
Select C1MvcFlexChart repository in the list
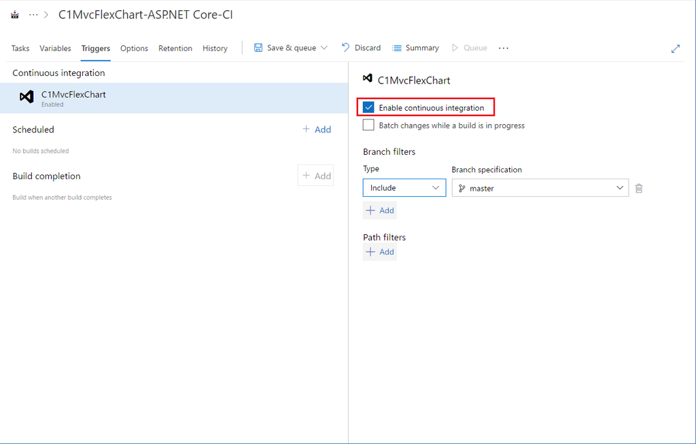click(174, 98)
